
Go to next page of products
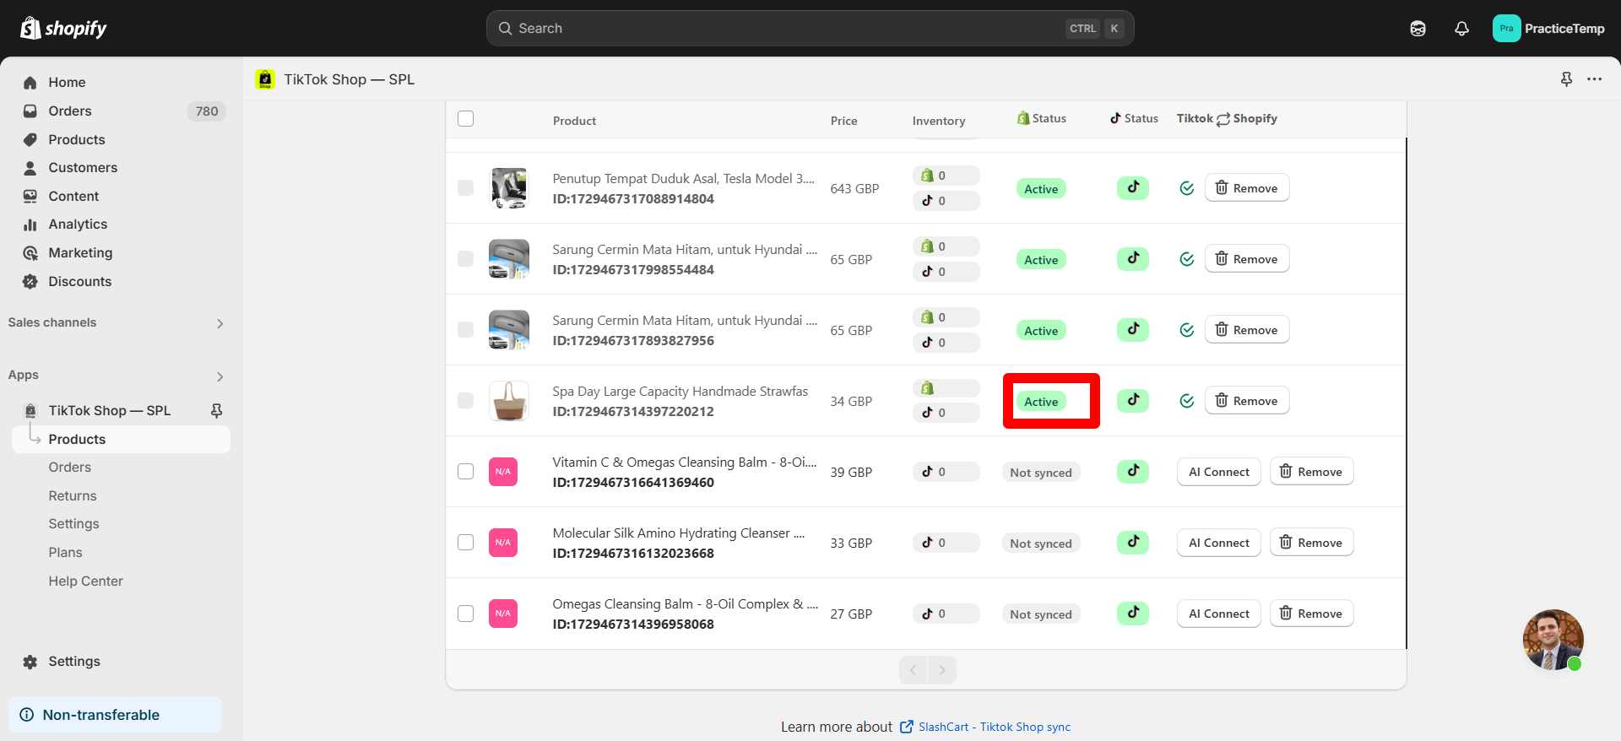[942, 670]
